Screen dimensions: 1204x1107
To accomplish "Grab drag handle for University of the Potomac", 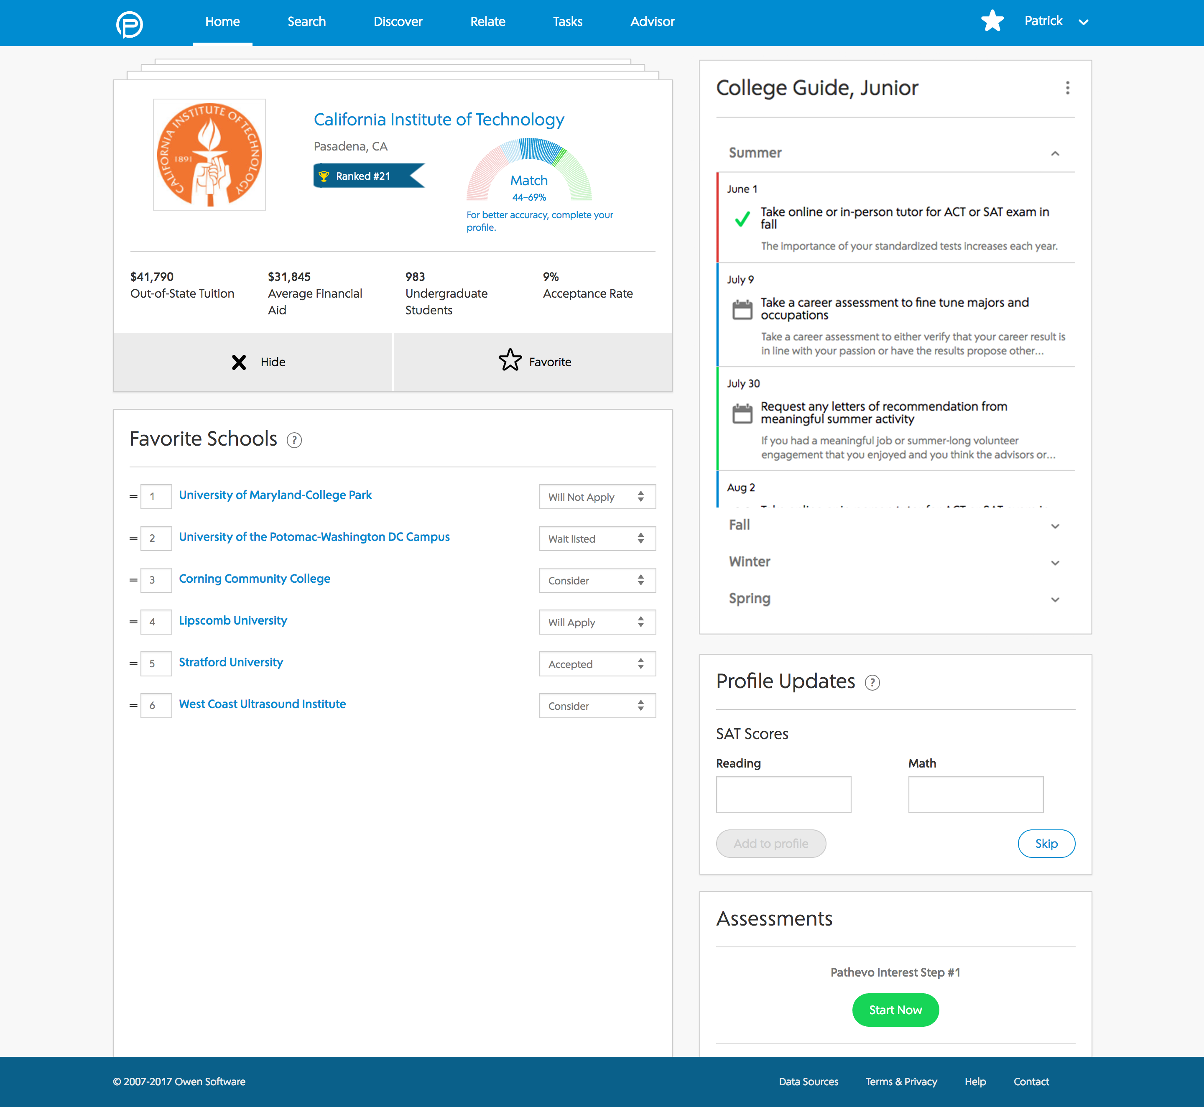I will coord(133,538).
